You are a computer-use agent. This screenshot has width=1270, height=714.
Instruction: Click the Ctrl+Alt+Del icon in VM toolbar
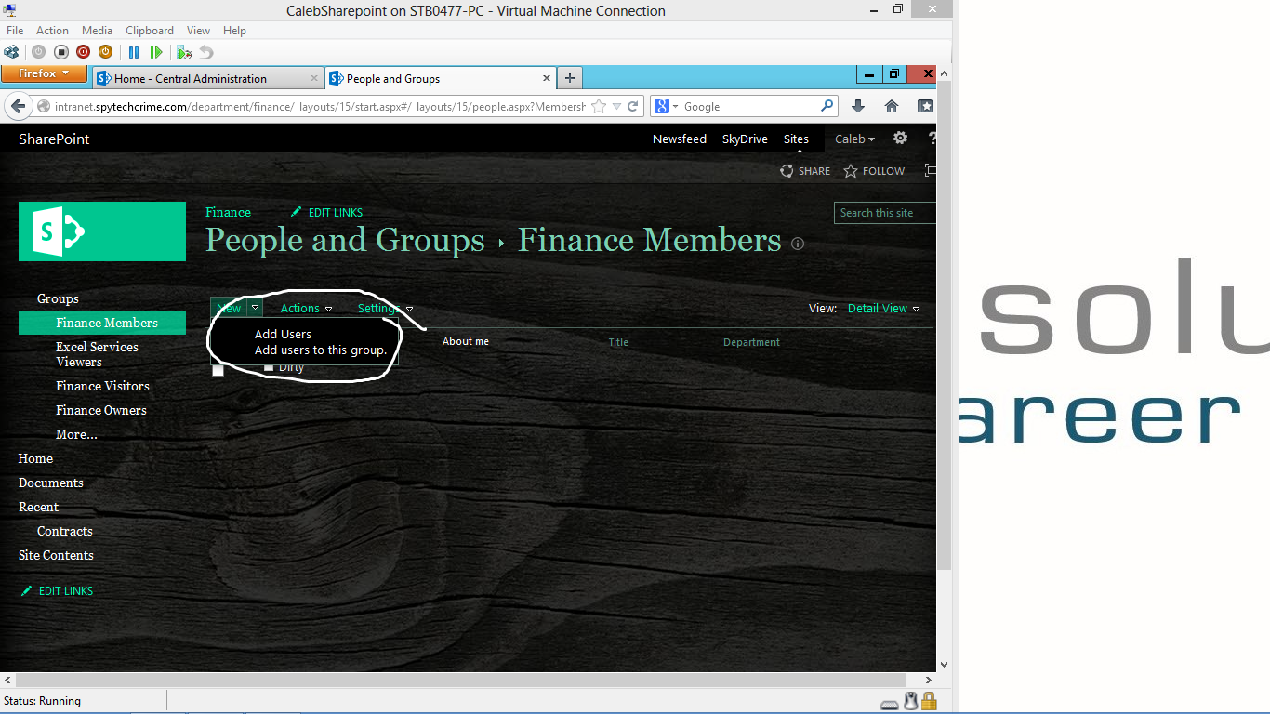point(11,52)
